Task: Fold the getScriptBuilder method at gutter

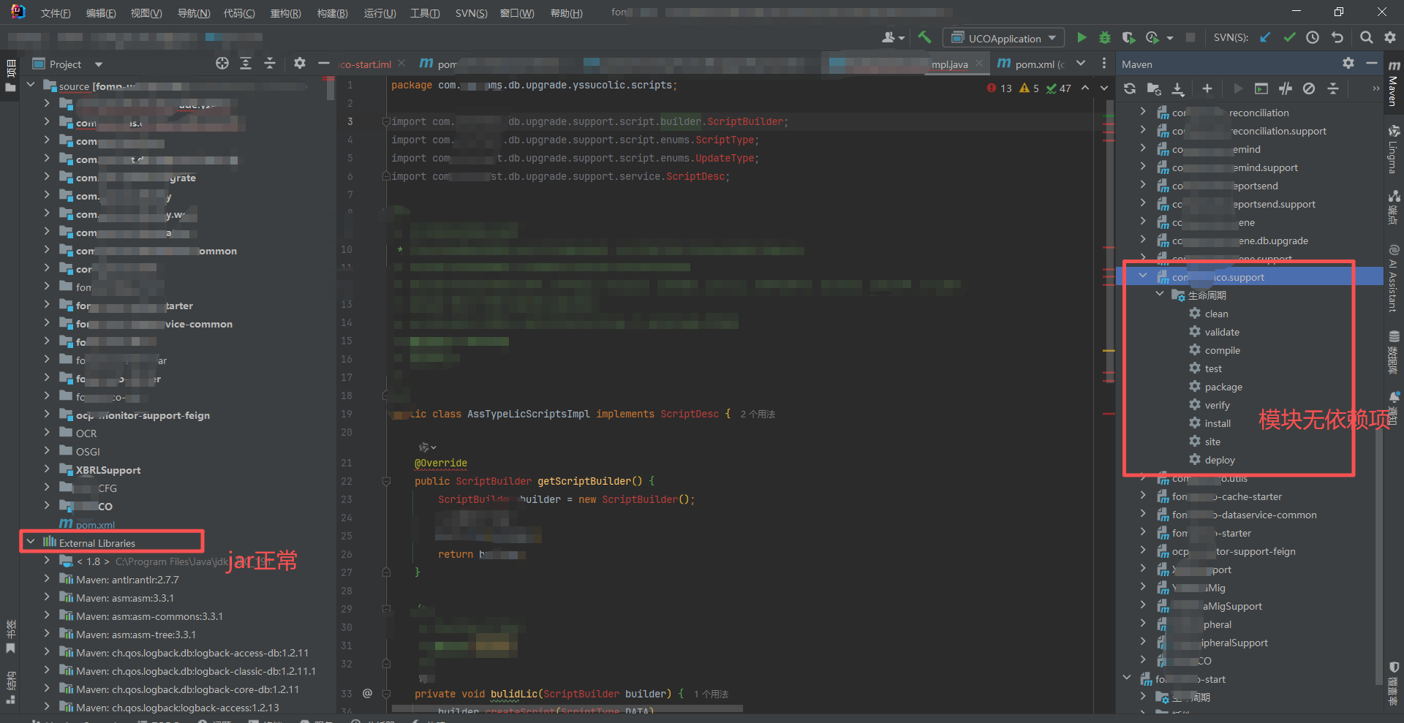Action: pos(386,481)
